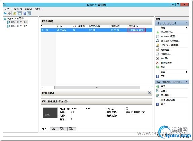Click 连接... action text

tap(164, 86)
